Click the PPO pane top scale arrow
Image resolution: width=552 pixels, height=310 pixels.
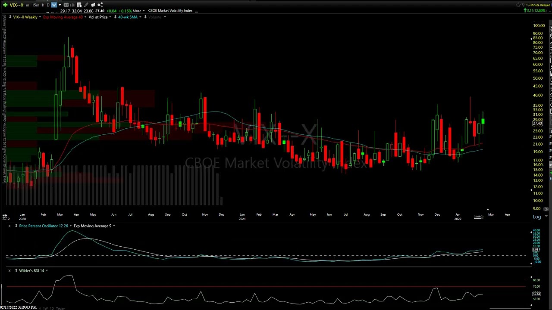point(531,232)
